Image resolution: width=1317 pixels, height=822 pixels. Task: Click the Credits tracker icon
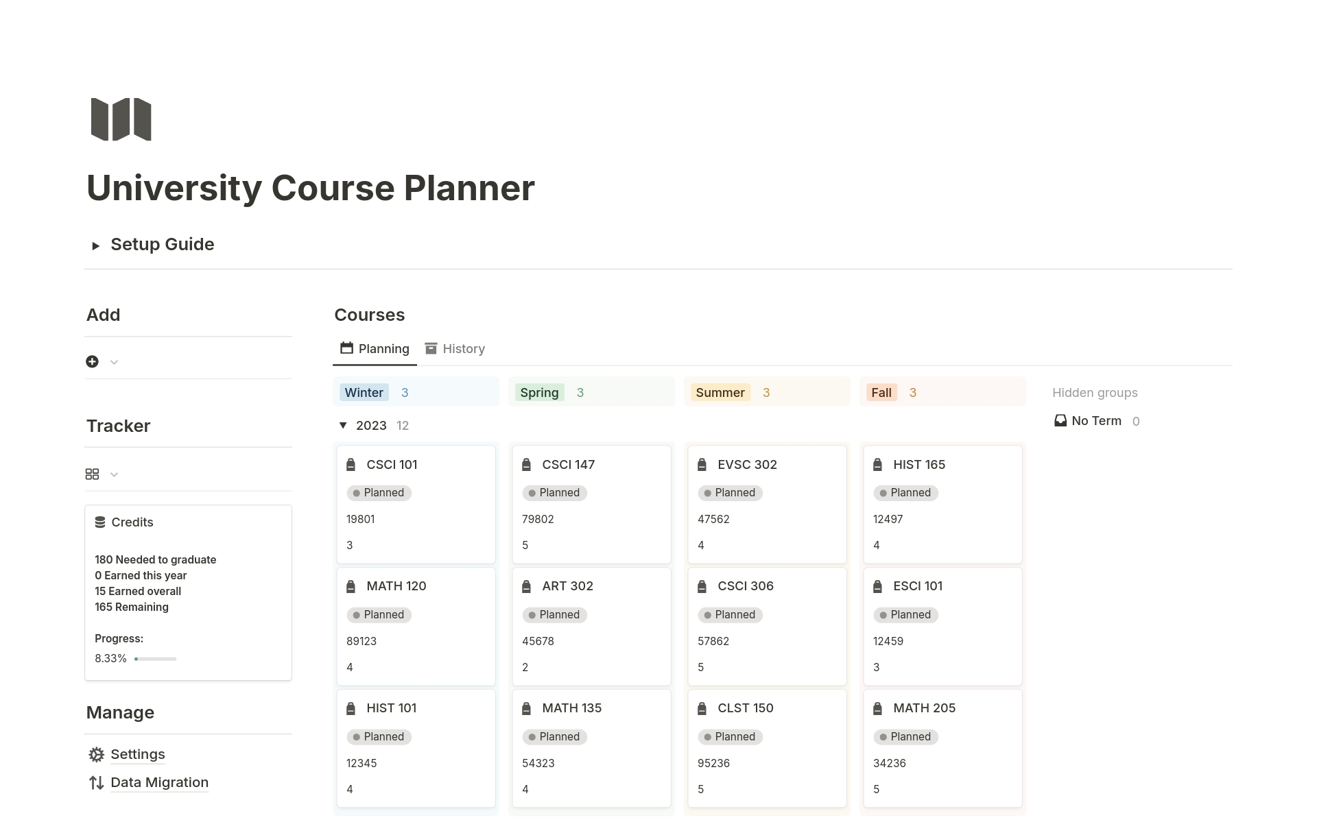point(100,522)
